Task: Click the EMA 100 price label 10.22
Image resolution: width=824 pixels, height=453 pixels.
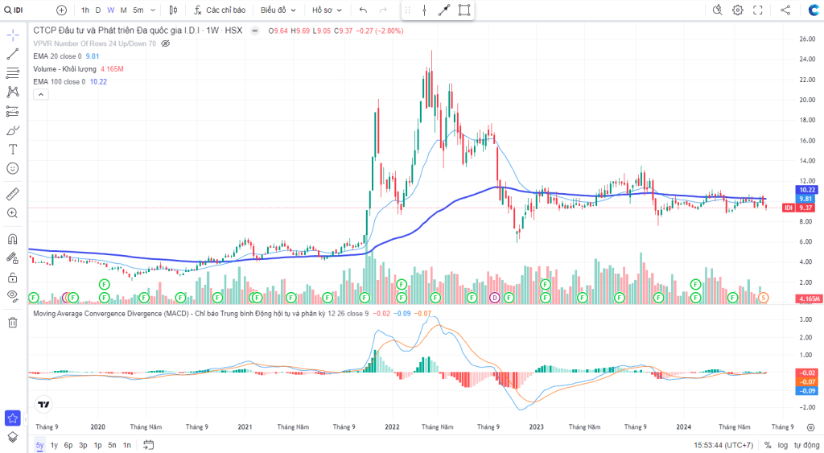Action: 806,190
